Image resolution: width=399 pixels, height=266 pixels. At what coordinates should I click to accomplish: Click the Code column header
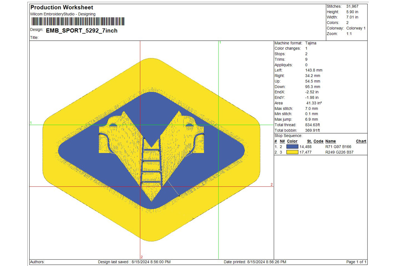(318, 141)
